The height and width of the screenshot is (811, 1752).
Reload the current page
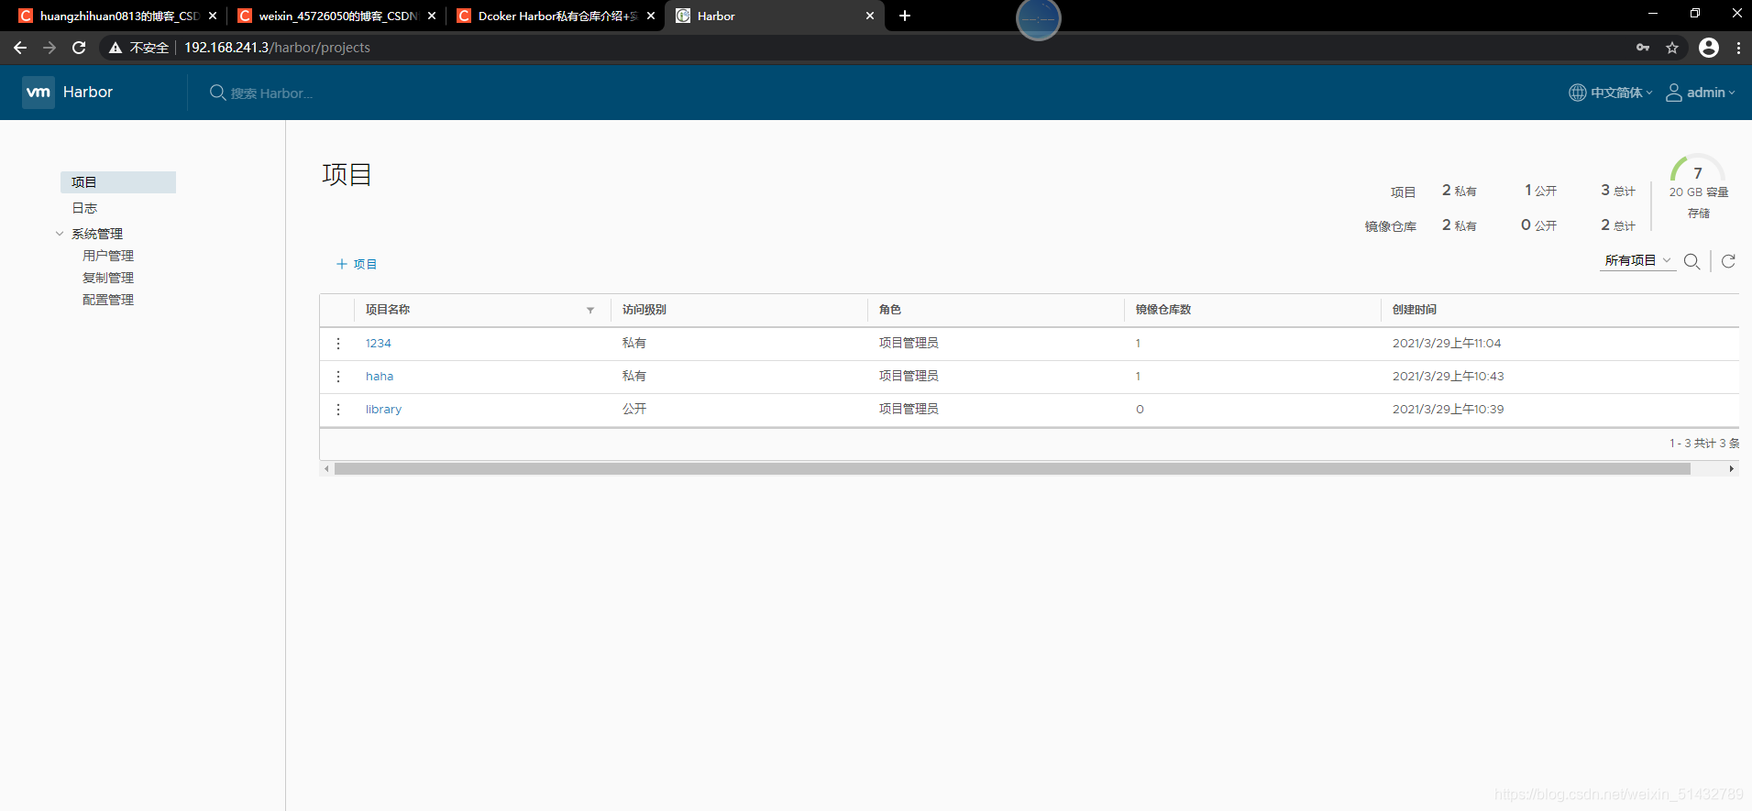point(79,48)
